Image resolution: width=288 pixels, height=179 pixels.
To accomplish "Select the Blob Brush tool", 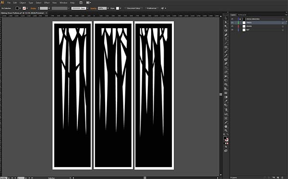I will pos(226,59).
